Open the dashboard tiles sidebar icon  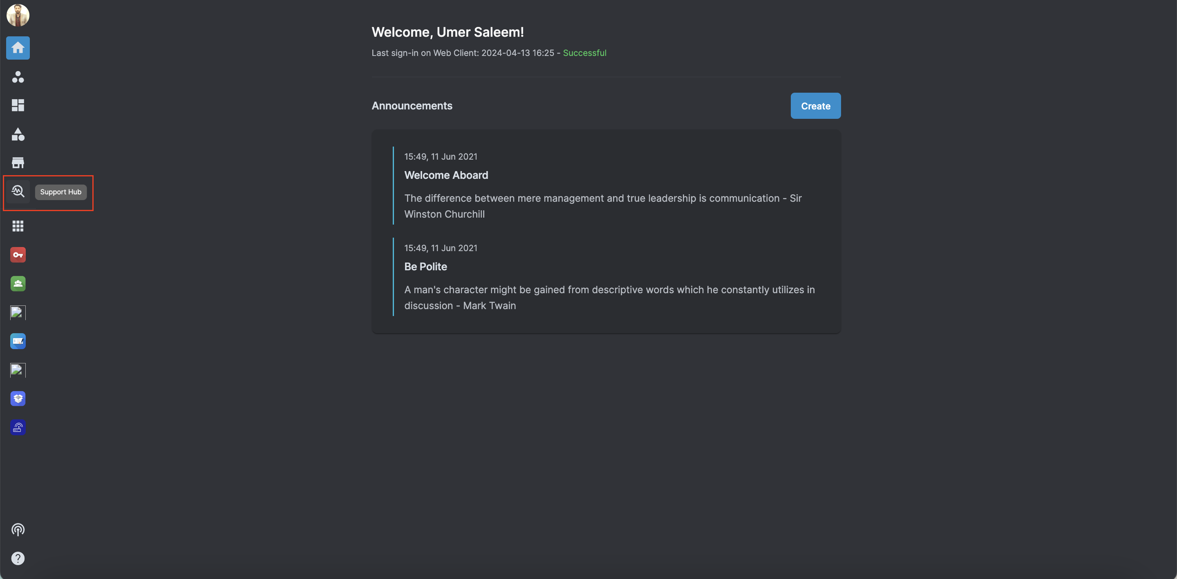coord(18,105)
